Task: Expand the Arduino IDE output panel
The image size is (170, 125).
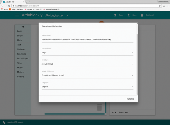Action: coord(85,122)
